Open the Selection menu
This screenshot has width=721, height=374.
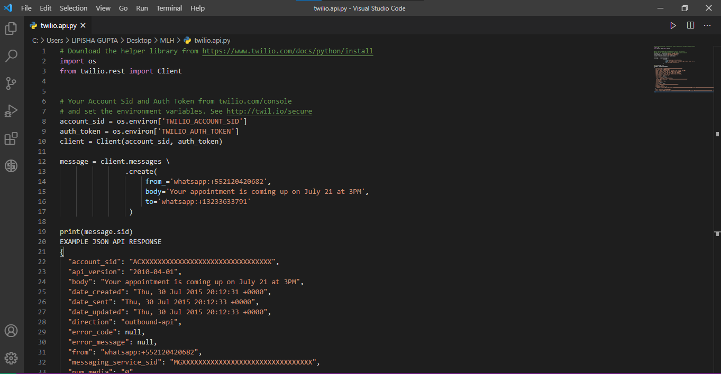click(x=74, y=8)
